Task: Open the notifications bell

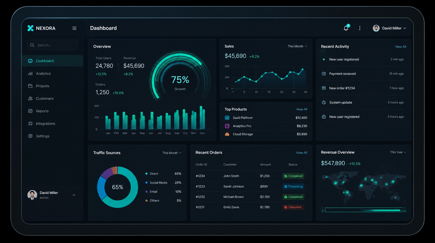Action: pos(346,28)
